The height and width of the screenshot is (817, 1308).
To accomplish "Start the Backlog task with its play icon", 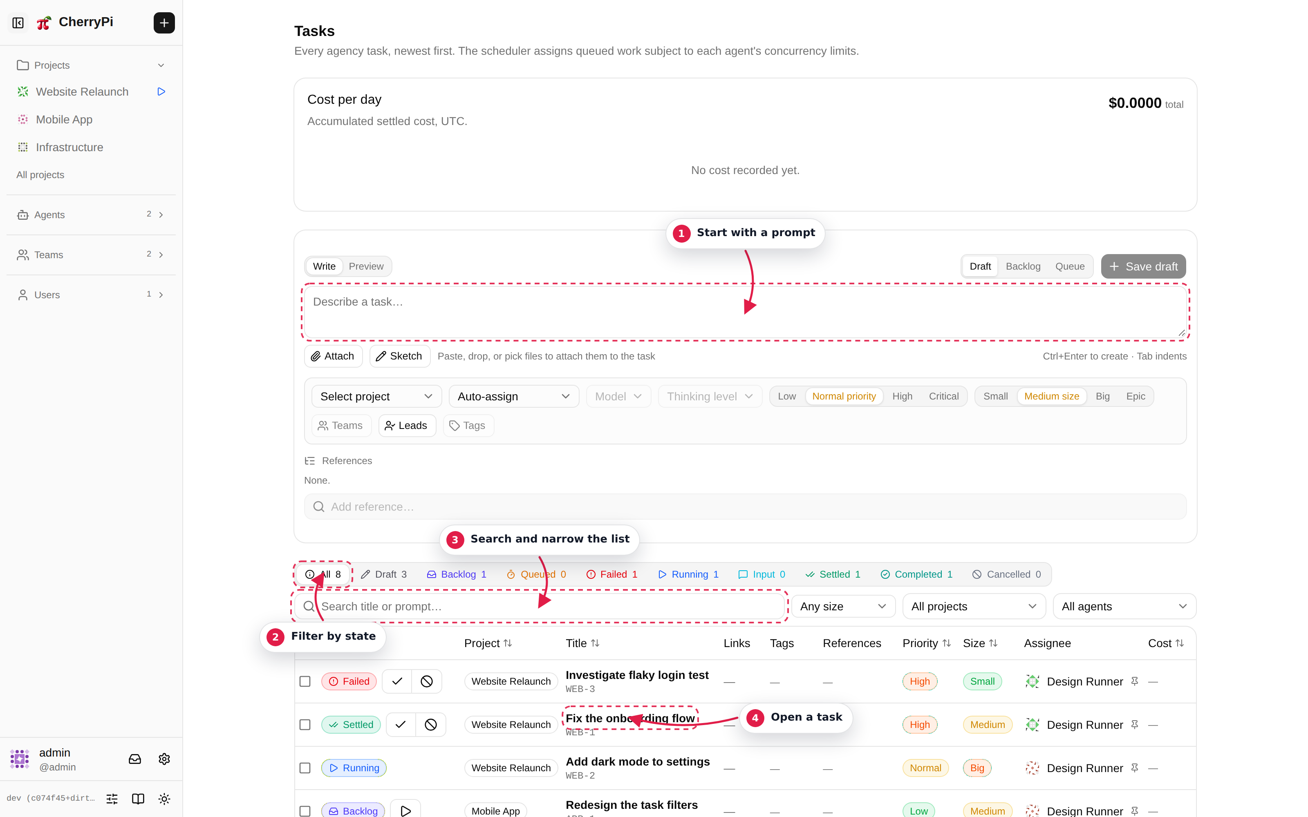I will point(405,810).
